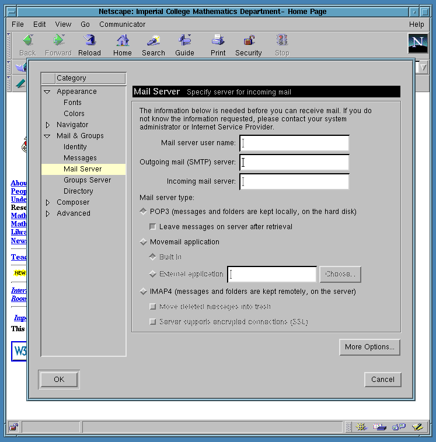Click in Mail server user name field
The width and height of the screenshot is (436, 442).
click(294, 143)
